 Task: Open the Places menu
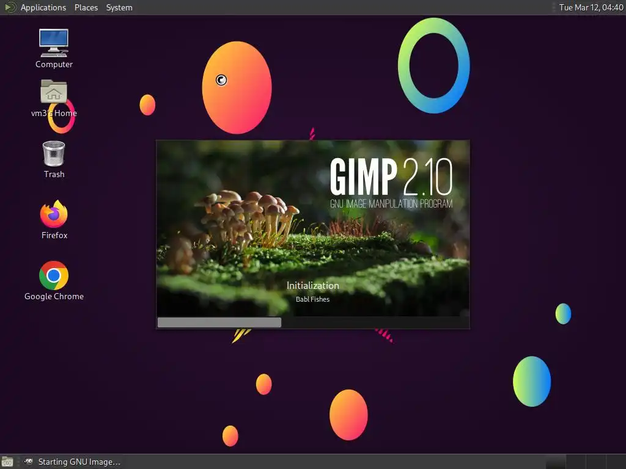click(86, 7)
